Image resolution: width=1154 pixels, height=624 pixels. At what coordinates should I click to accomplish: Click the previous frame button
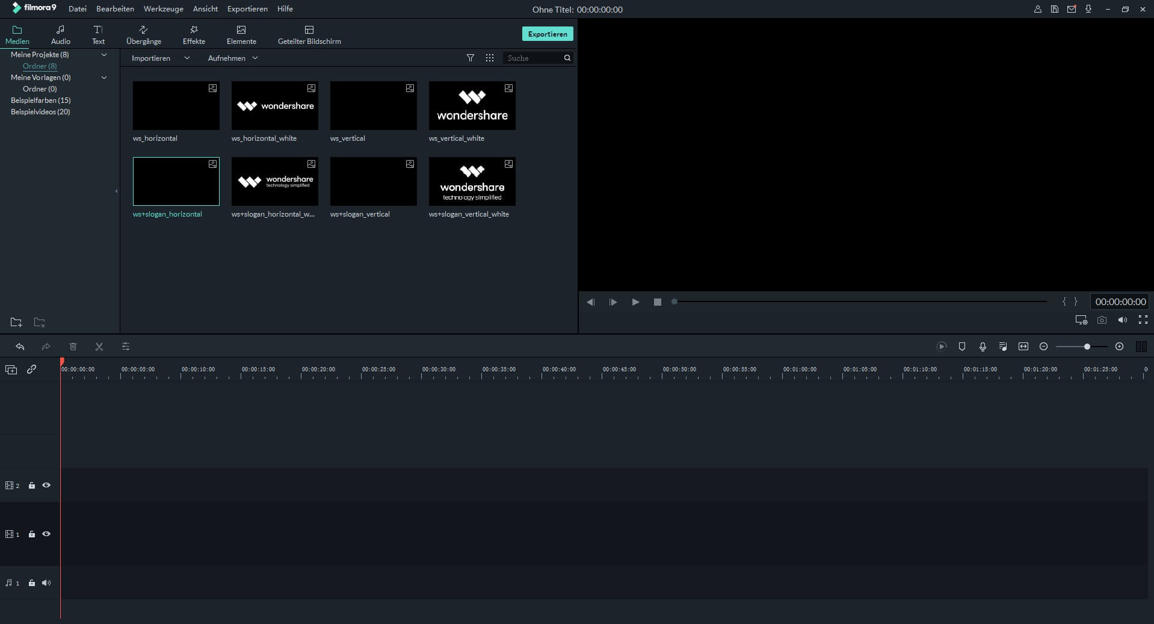590,302
